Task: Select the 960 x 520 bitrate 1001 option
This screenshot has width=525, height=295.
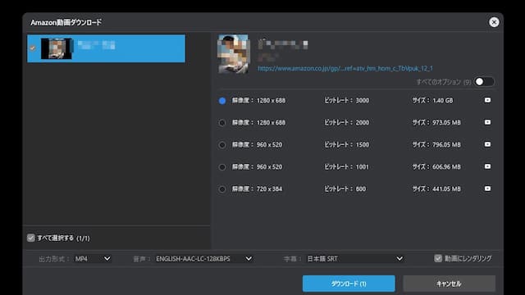Action: point(222,167)
